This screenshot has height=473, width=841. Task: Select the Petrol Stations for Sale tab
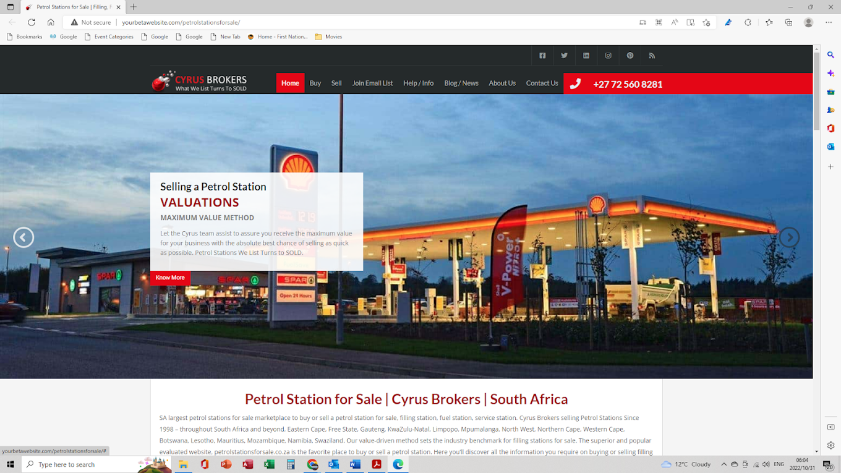click(x=73, y=7)
